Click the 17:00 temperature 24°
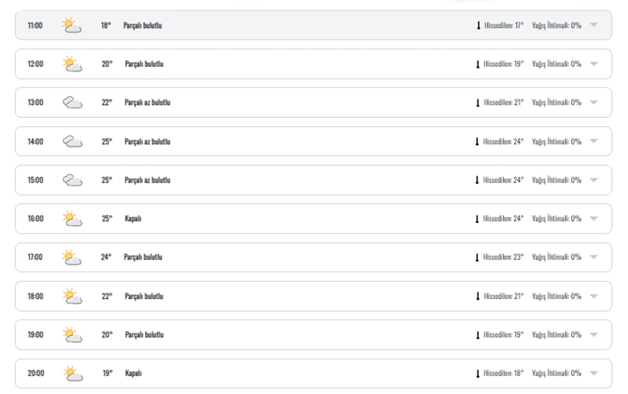The image size is (628, 394). coord(106,257)
